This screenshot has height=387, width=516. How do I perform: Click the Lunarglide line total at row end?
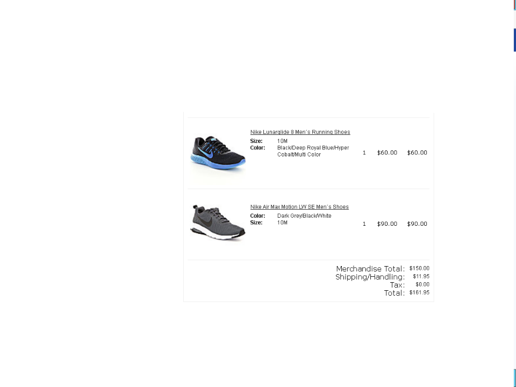tap(417, 153)
